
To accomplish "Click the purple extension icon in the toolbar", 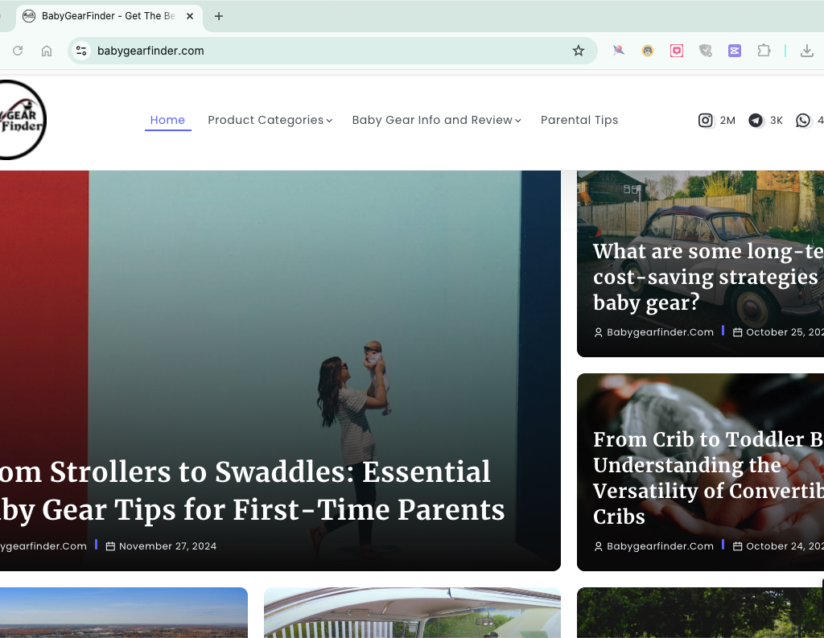I will coord(734,50).
